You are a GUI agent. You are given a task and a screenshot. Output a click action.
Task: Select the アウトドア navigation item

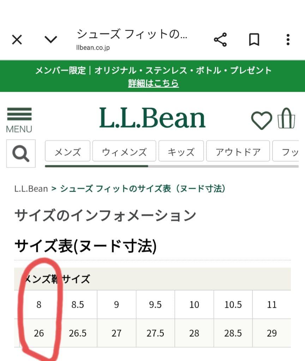[238, 151]
